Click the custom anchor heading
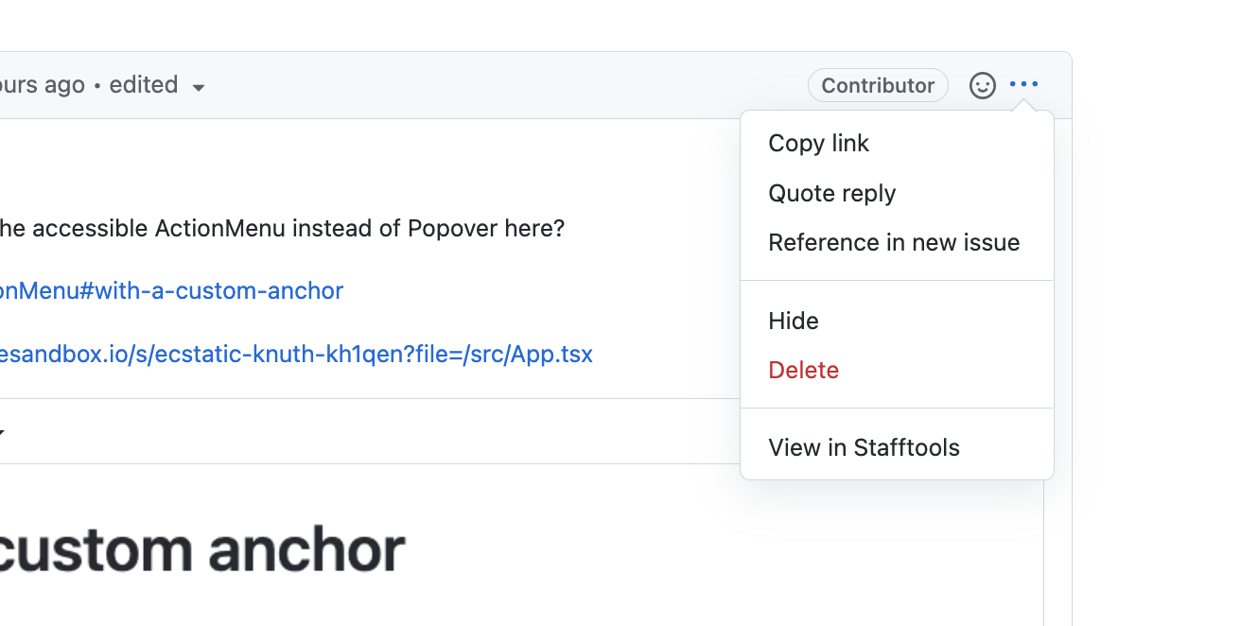 pos(202,548)
